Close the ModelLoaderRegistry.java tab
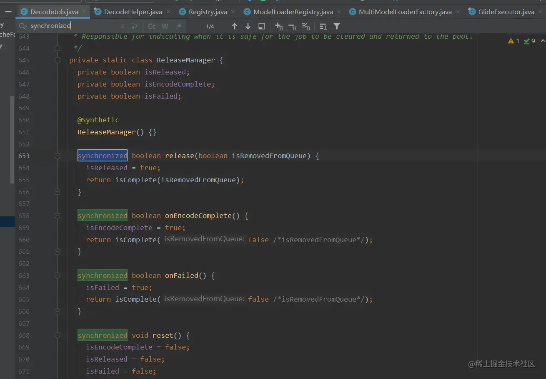Viewport: 546px width, 379px height. (338, 12)
